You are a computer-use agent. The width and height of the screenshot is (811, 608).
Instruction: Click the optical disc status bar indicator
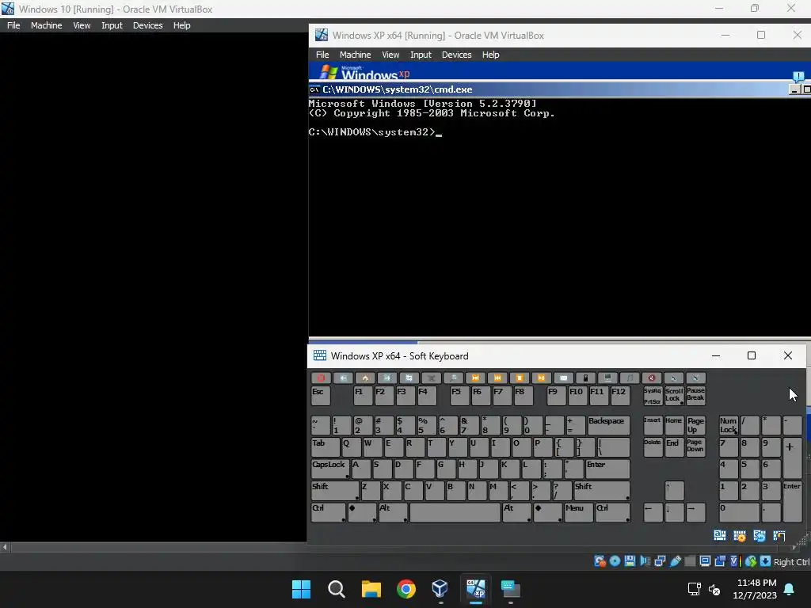coord(615,561)
